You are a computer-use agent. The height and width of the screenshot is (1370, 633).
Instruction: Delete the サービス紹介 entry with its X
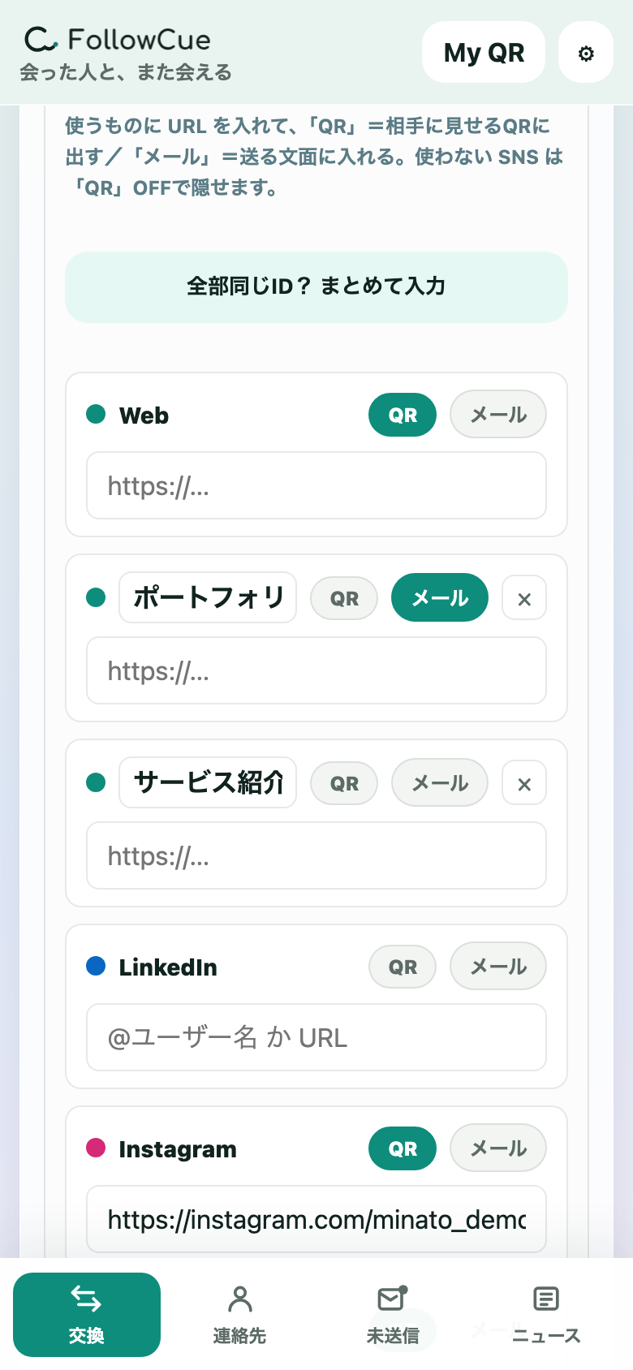click(524, 783)
